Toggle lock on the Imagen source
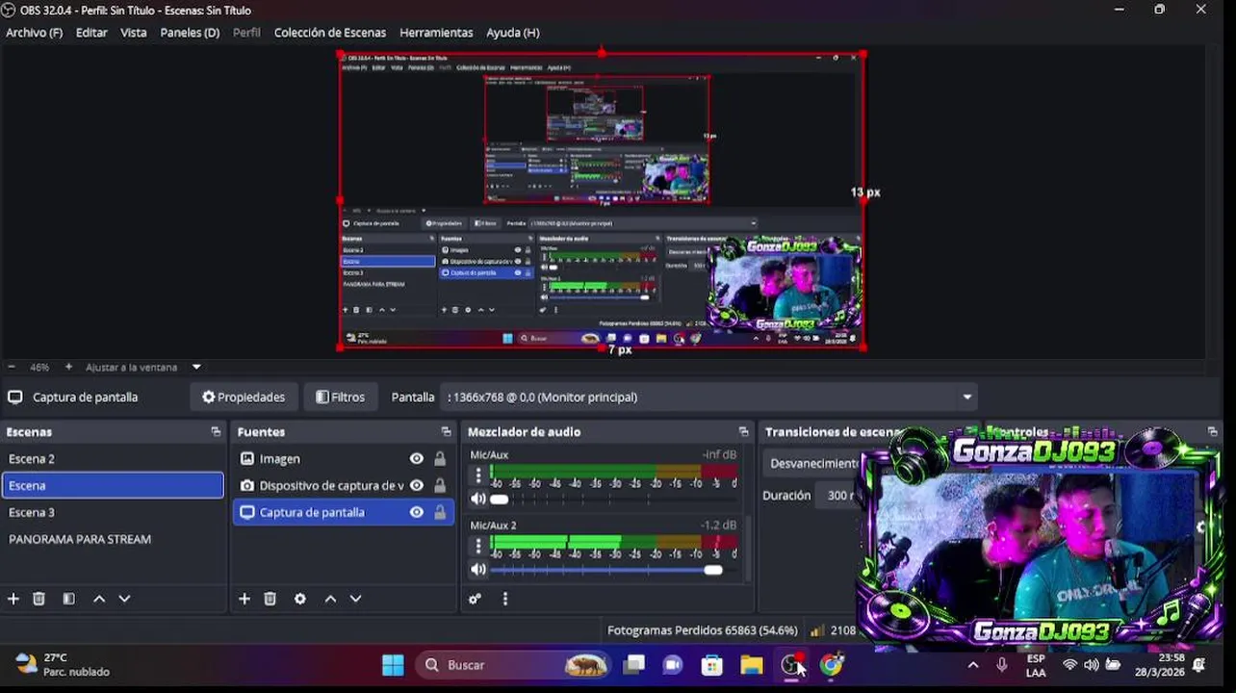Viewport: 1236px width, 693px height. 440,459
